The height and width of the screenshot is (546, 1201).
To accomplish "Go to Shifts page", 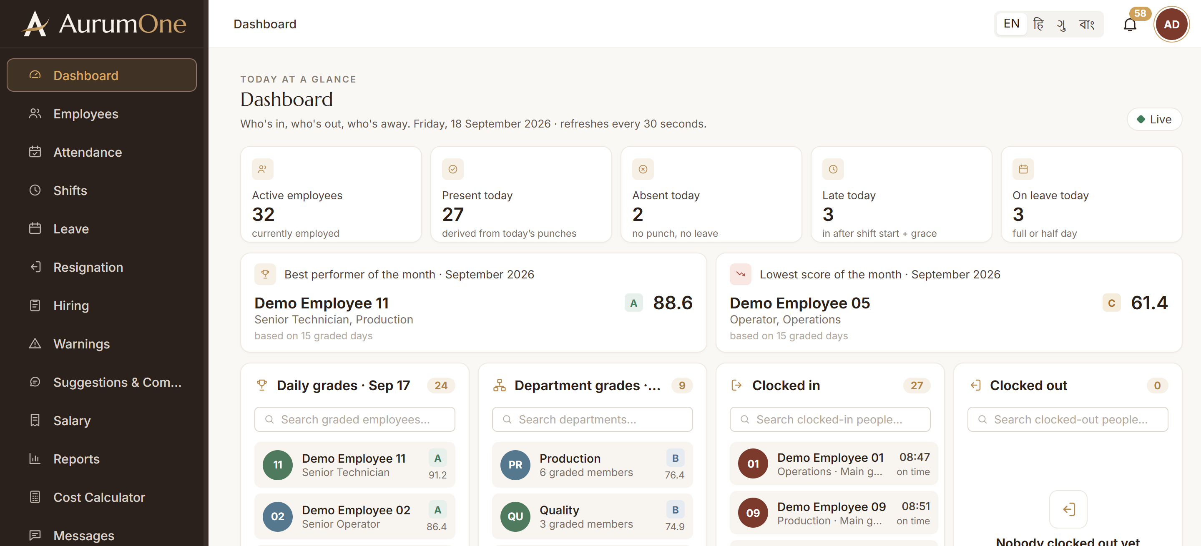I will 102,190.
